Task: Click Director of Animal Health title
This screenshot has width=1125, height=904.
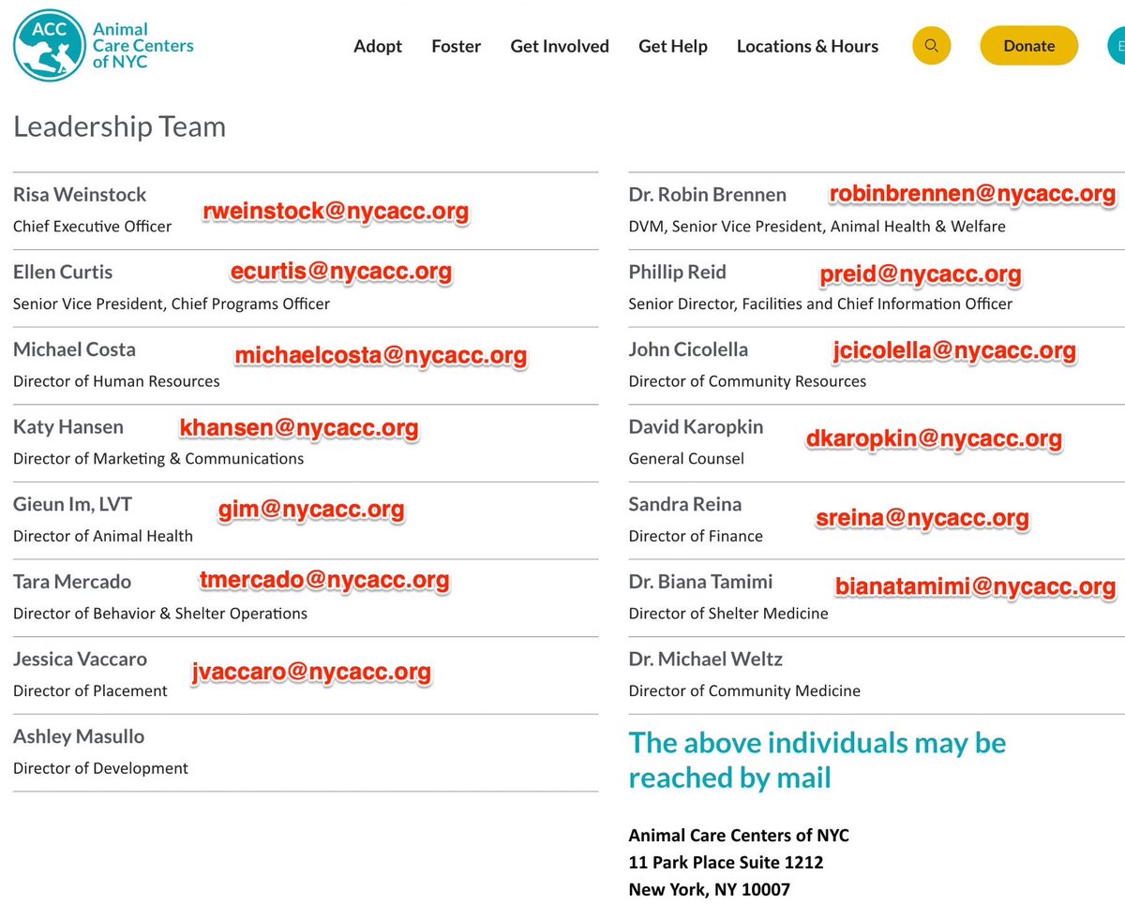Action: 103,536
